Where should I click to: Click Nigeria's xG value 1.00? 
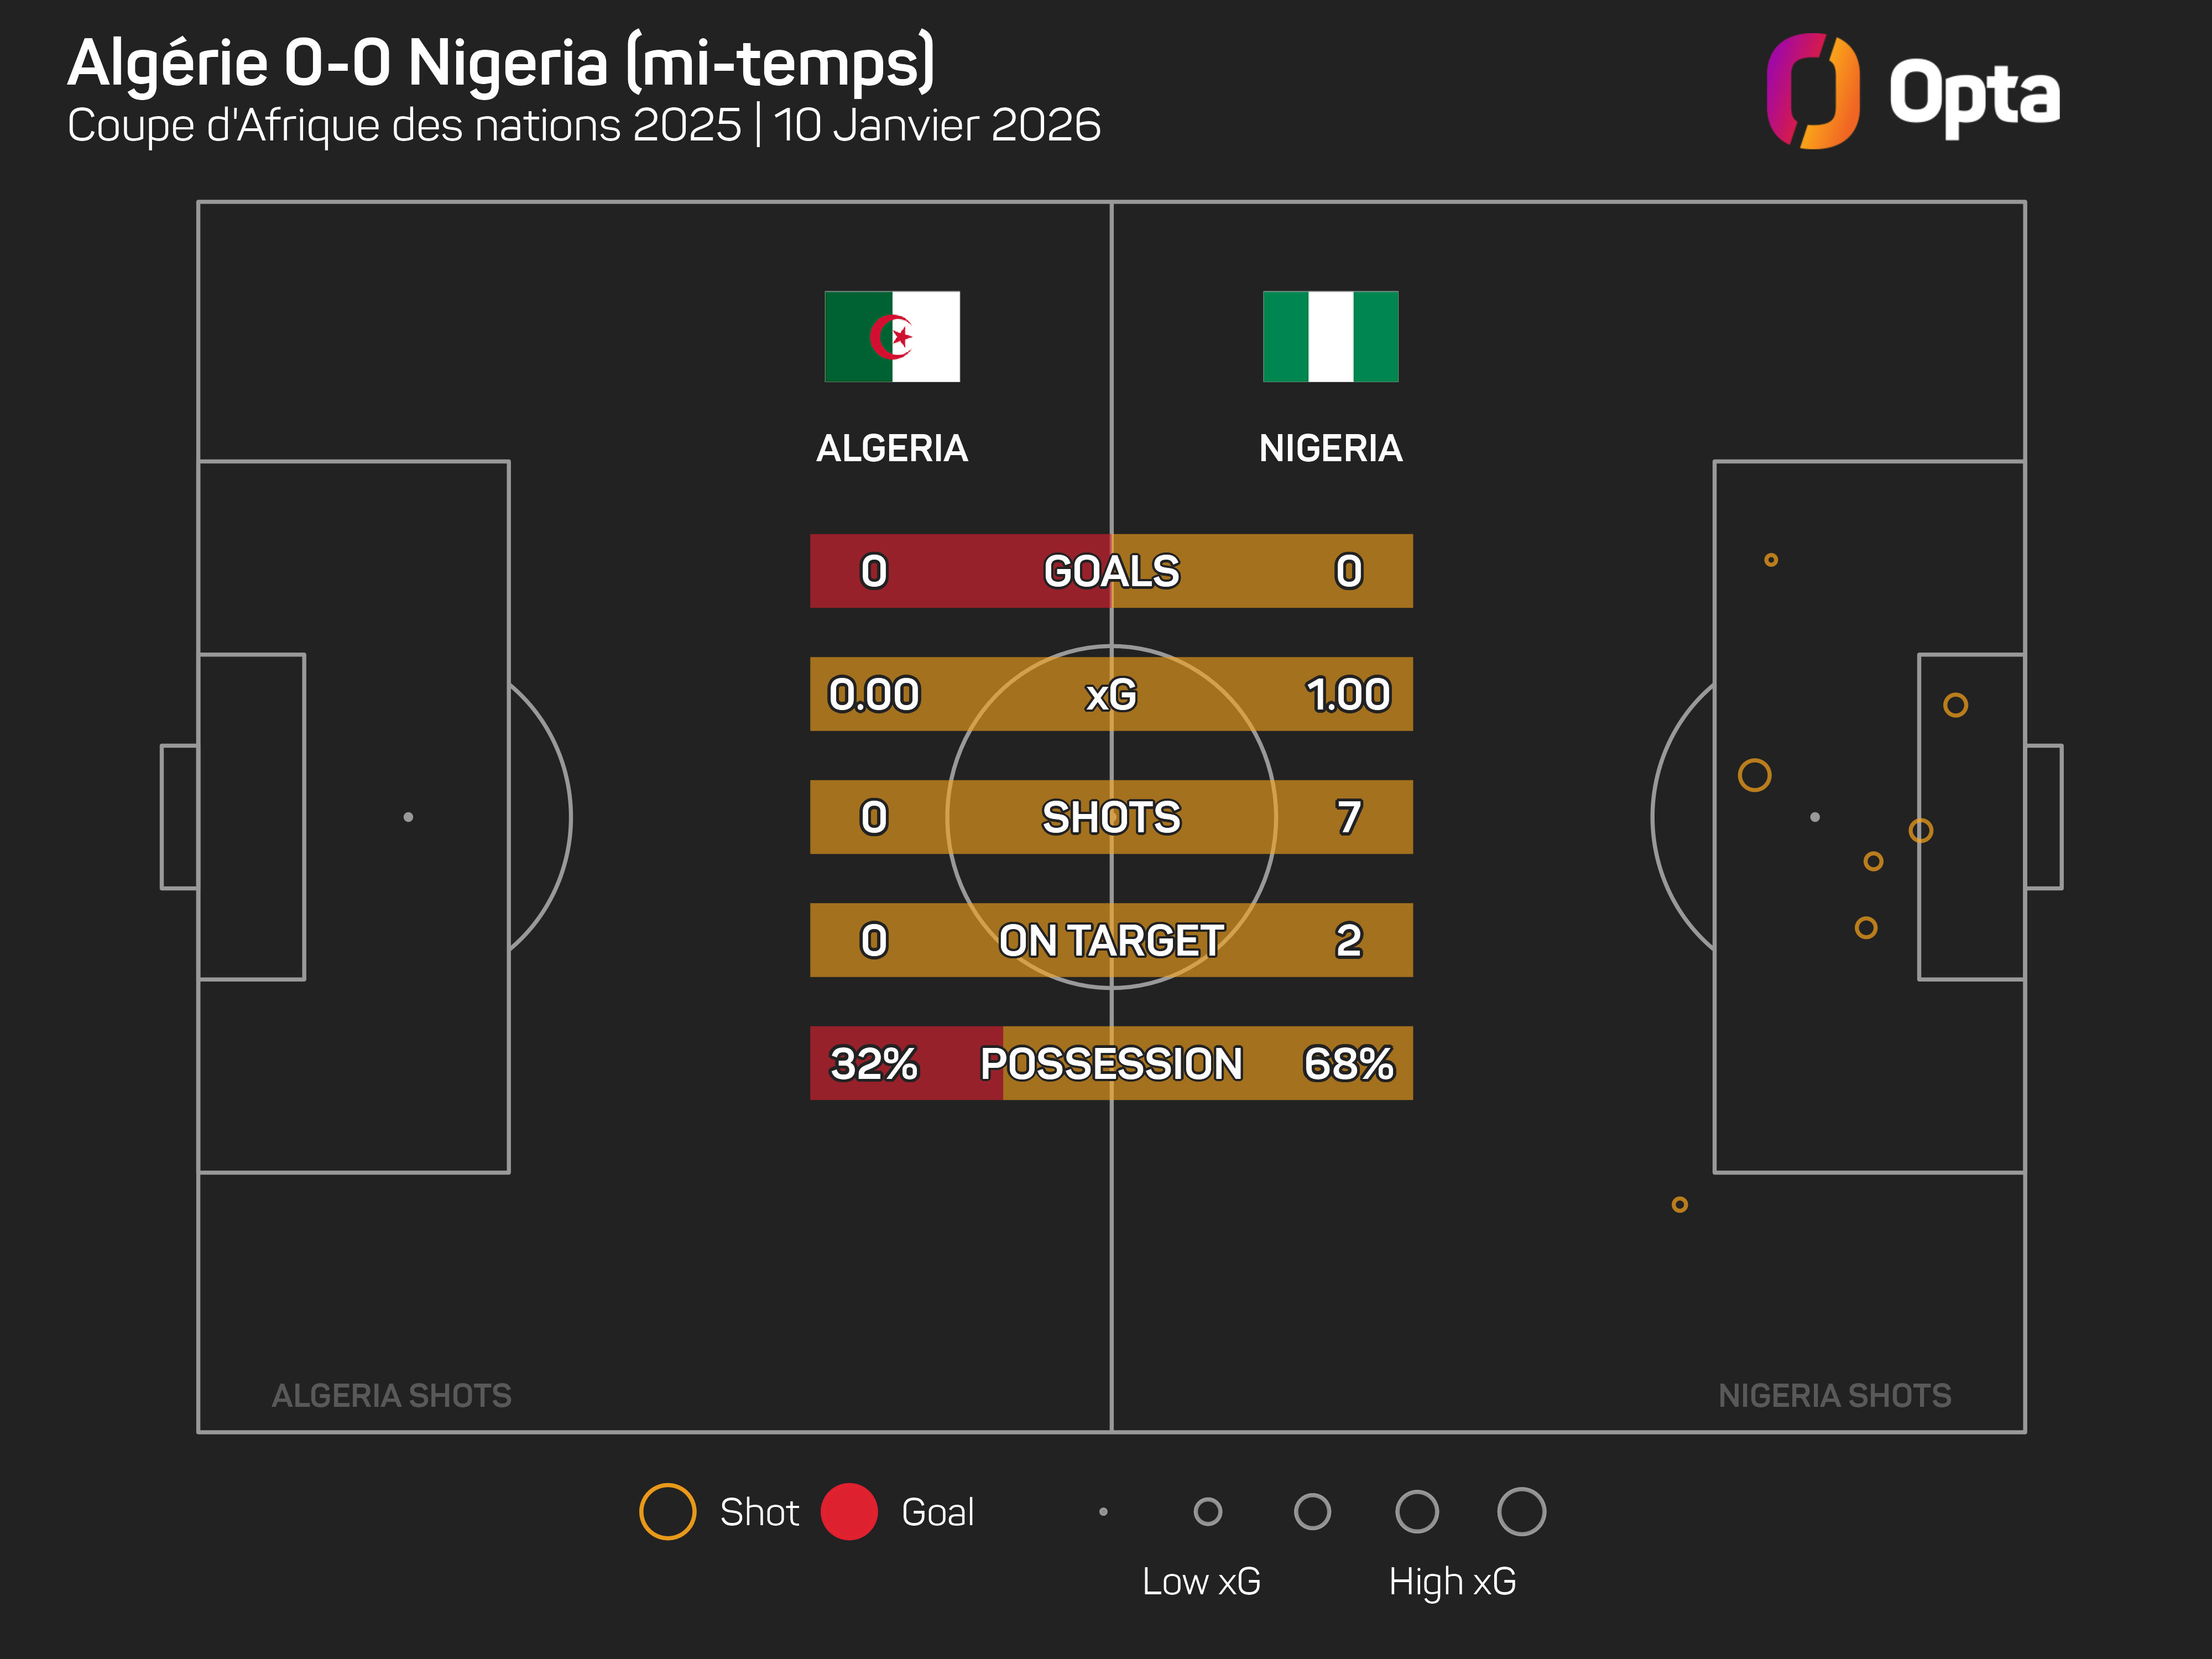point(1348,694)
